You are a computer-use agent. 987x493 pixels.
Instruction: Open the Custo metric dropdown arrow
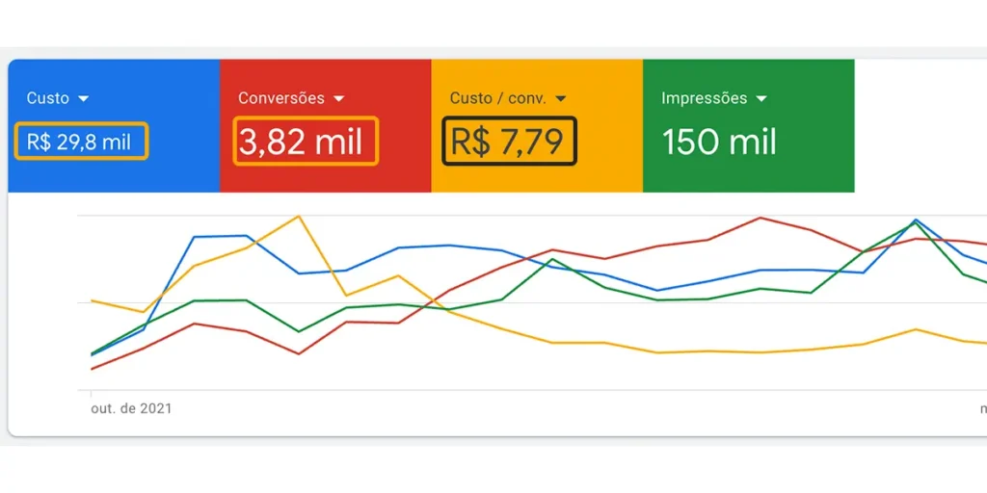(x=84, y=99)
